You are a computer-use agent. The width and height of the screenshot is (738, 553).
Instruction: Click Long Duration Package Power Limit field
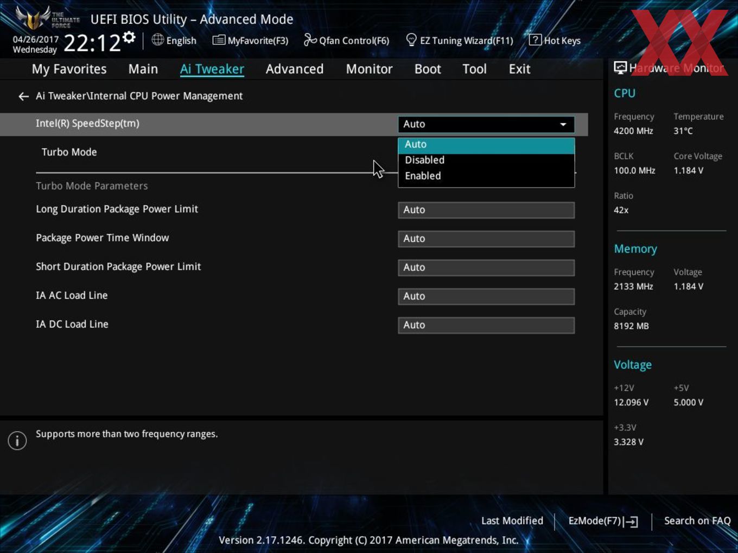pos(486,210)
